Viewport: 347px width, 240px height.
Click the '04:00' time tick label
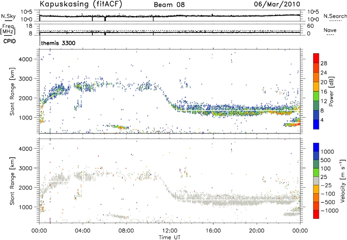(83, 231)
